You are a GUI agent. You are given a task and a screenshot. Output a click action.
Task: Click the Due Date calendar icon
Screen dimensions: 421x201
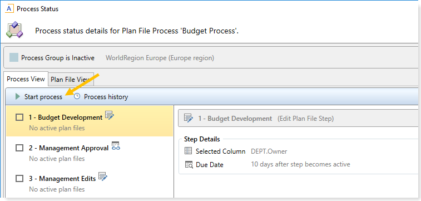coord(189,164)
